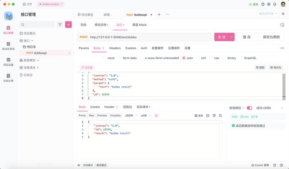Screen dimensions: 289x169
Task: Click 保存为用例 button
Action: pos(271,37)
